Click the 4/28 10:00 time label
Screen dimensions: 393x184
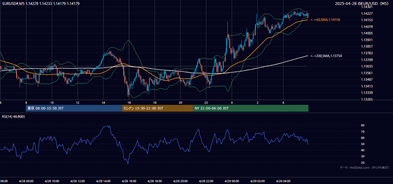coord(52,181)
